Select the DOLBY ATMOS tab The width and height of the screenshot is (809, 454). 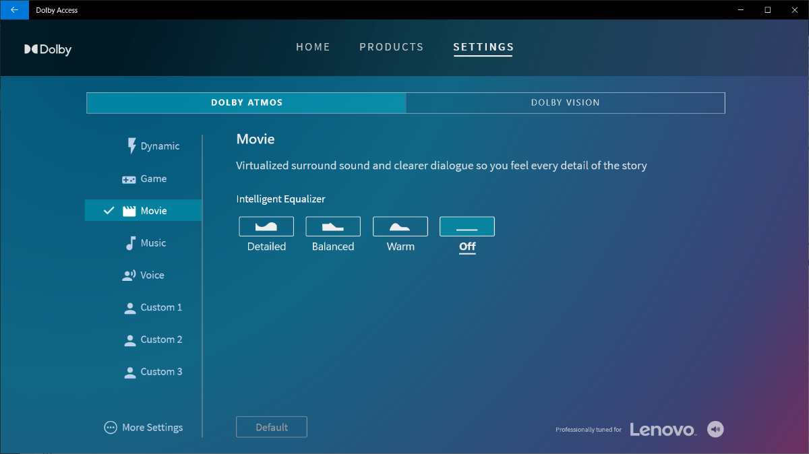pos(247,103)
